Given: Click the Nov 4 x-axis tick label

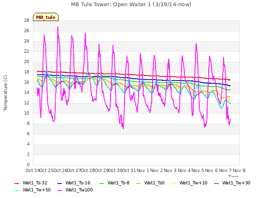Looking at the screenshot, I should [184, 170].
